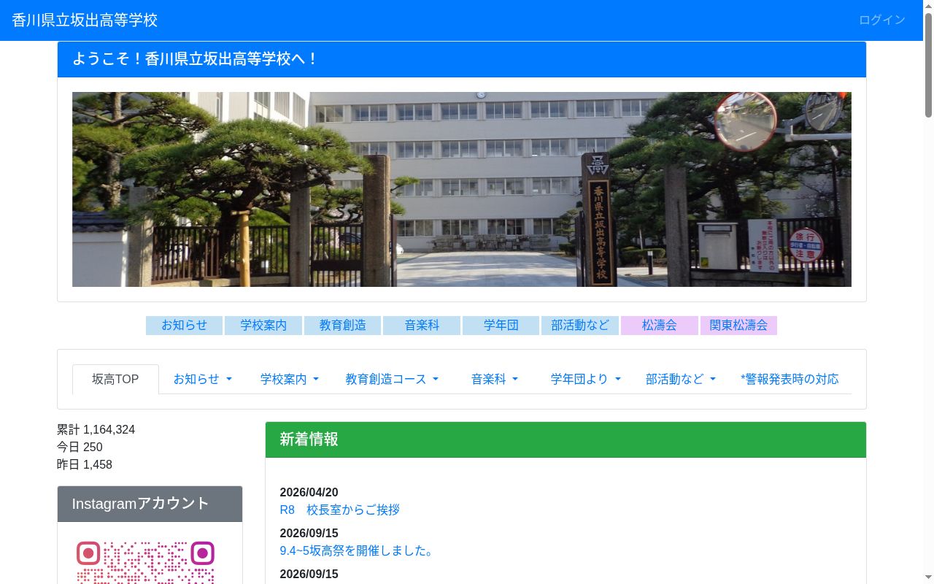Screen dimensions: 934x584
Task: Expand the 音楽科 dropdown in tab bar
Action: (x=495, y=379)
